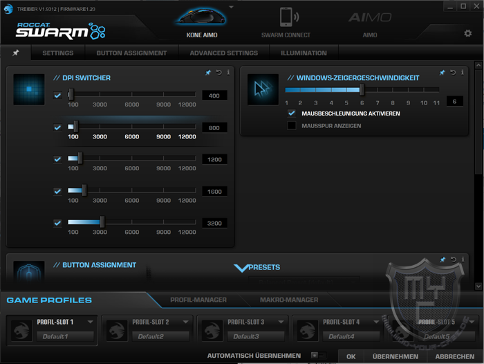The image size is (484, 364).
Task: Click the 3200 DPI slider handle
Action: click(102, 222)
